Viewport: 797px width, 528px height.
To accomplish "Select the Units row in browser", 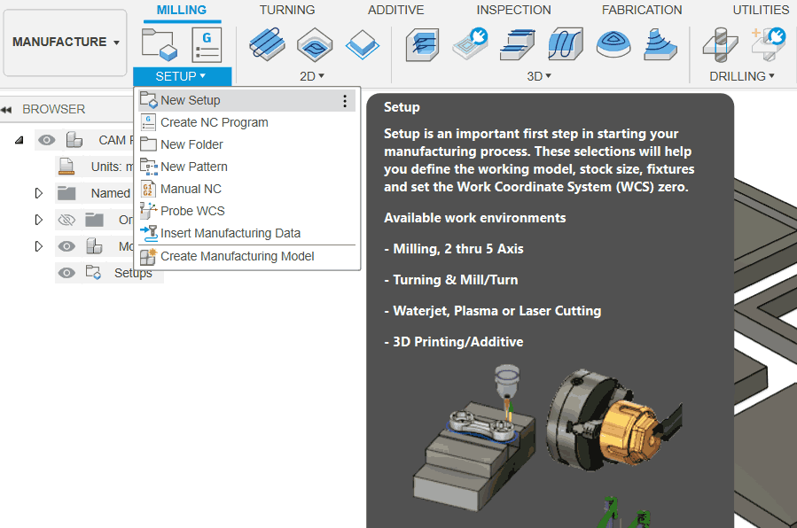I will (x=94, y=167).
